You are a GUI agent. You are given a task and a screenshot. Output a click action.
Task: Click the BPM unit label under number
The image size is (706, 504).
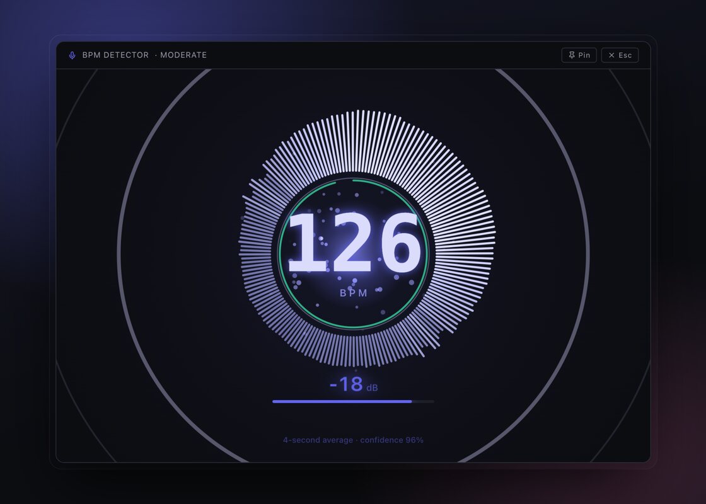point(354,293)
